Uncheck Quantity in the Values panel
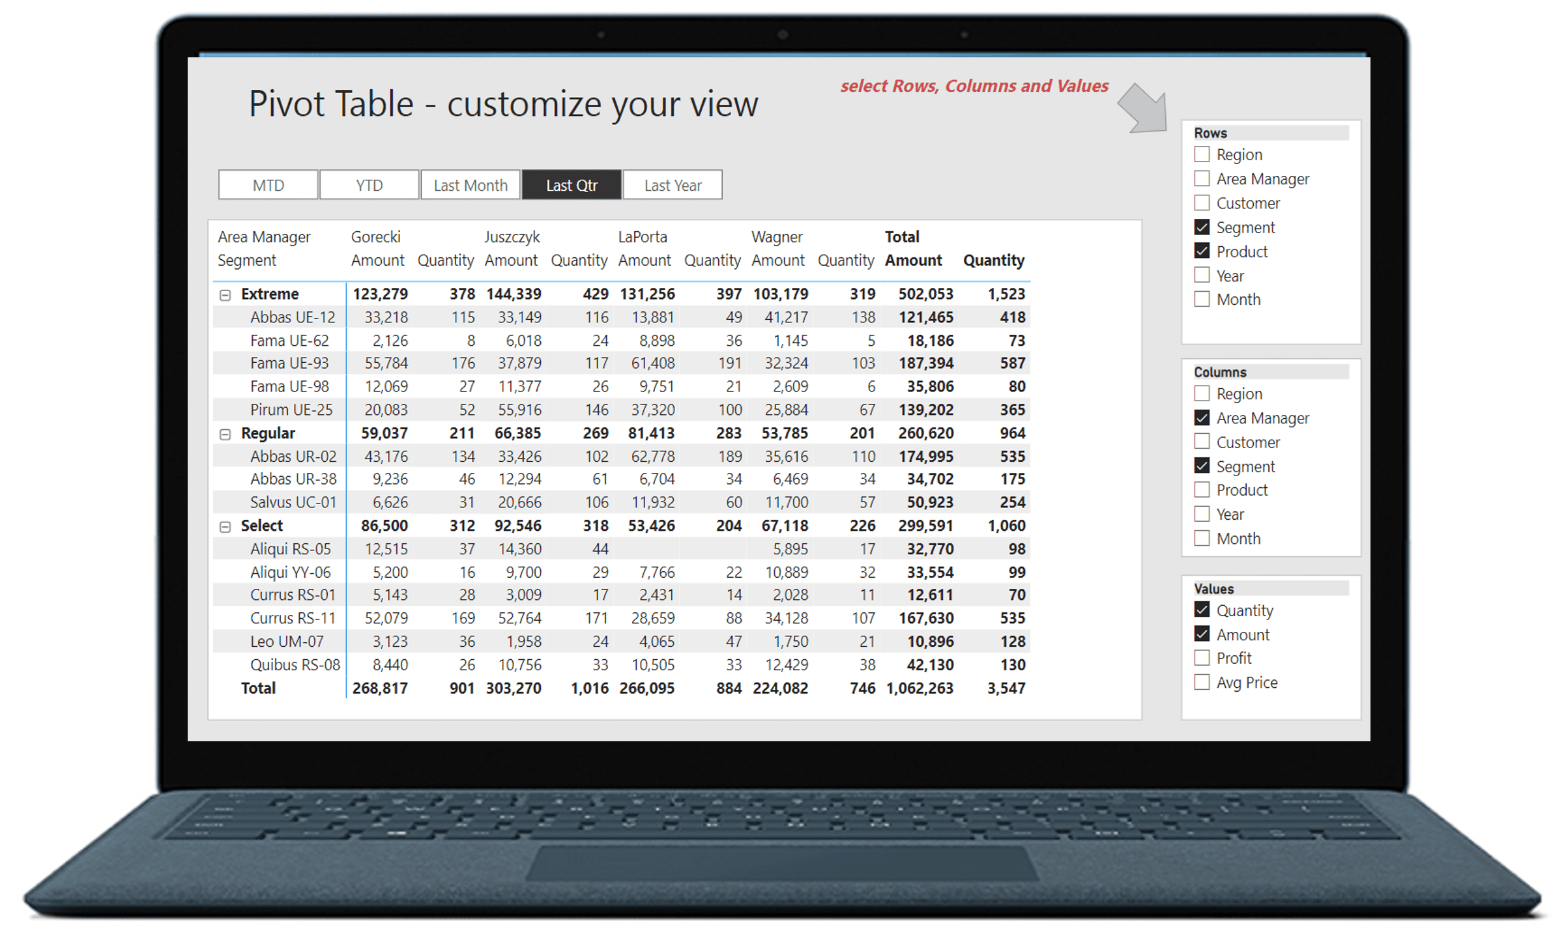 coord(1202,610)
